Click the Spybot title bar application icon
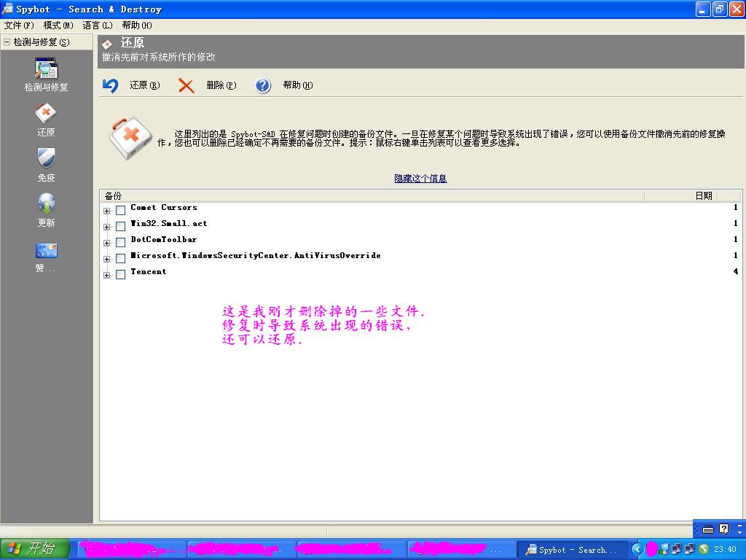This screenshot has width=746, height=560. coord(7,9)
